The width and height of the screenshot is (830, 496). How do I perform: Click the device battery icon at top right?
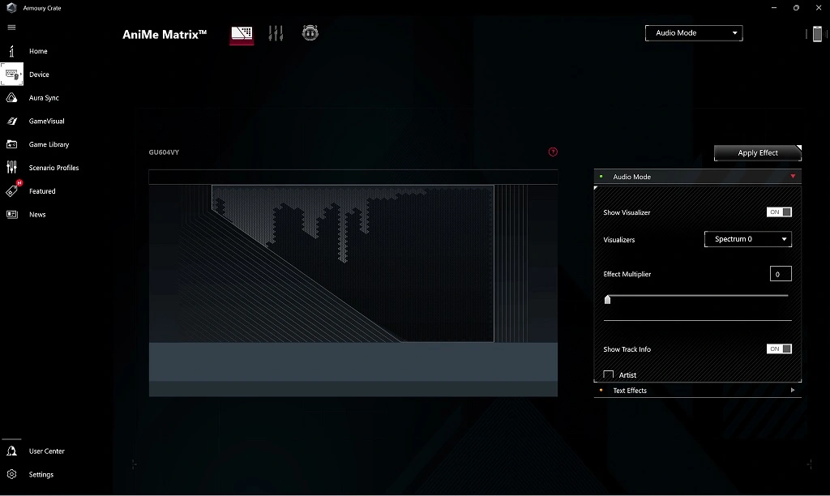coord(817,33)
